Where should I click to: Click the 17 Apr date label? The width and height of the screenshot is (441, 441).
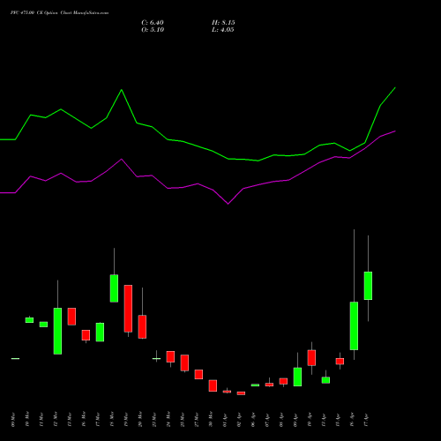(366, 420)
